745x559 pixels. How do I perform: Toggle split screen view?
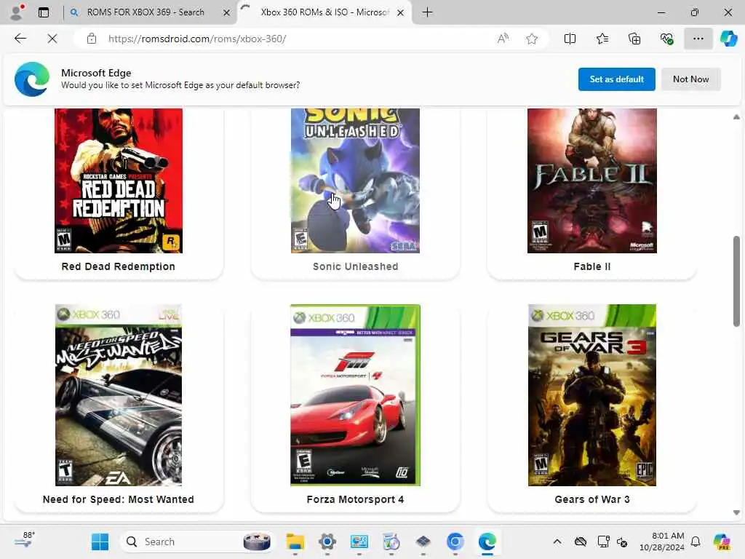[x=570, y=39]
